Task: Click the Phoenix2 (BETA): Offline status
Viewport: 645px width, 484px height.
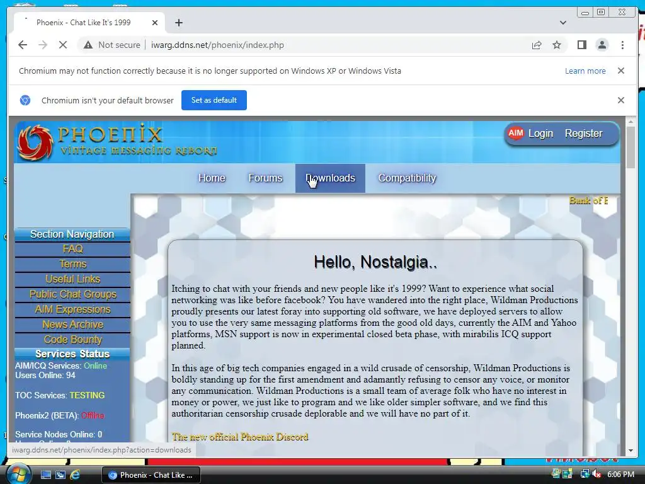Action: tap(60, 416)
